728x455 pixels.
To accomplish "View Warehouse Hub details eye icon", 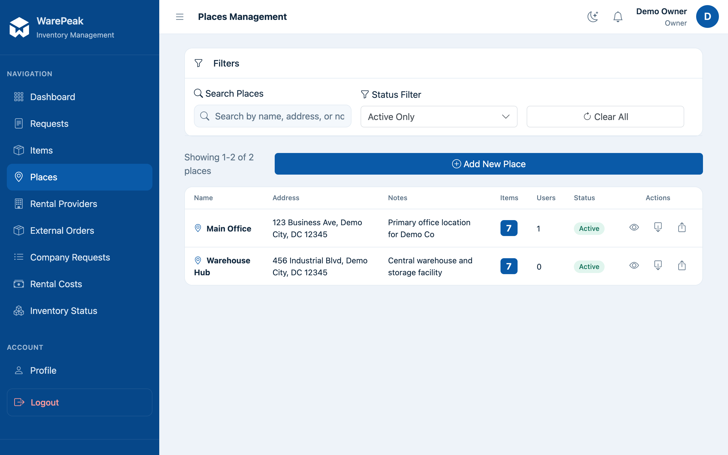I will coord(634,266).
